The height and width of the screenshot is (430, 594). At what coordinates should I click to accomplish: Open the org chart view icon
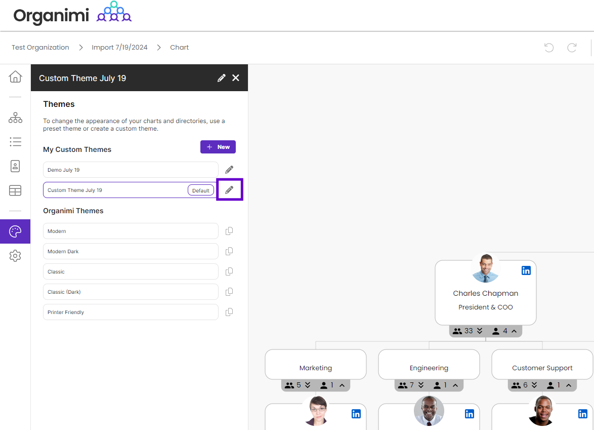tap(15, 118)
